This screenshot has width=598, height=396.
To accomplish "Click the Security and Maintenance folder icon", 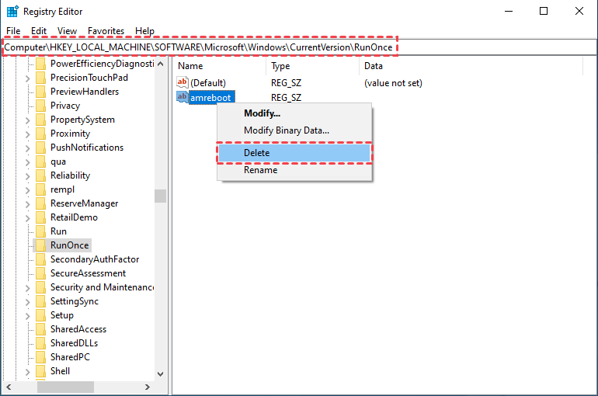I will pyautogui.click(x=41, y=287).
